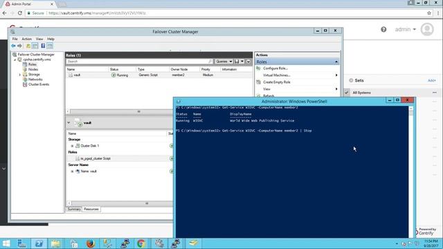Reload the Admin Portal page in Chrome
The width and height of the screenshot is (443, 249).
point(20,13)
